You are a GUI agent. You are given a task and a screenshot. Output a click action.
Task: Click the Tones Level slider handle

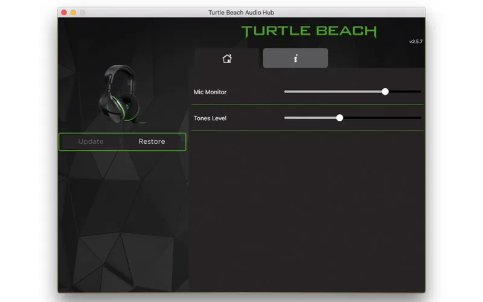pos(339,118)
